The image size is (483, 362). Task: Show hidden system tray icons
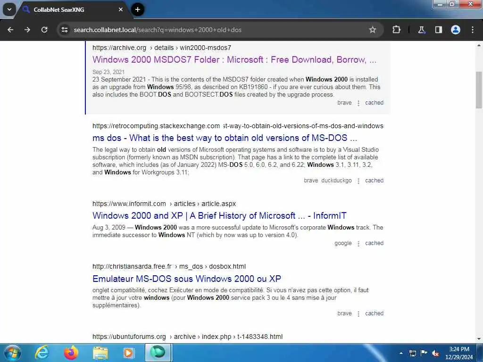(401, 353)
